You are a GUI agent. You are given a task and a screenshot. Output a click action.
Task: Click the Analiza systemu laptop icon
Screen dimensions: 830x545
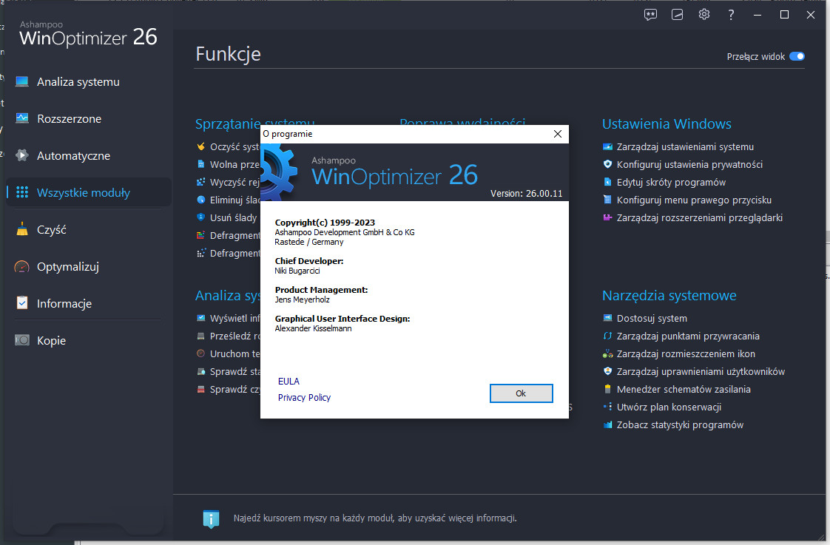(x=21, y=81)
